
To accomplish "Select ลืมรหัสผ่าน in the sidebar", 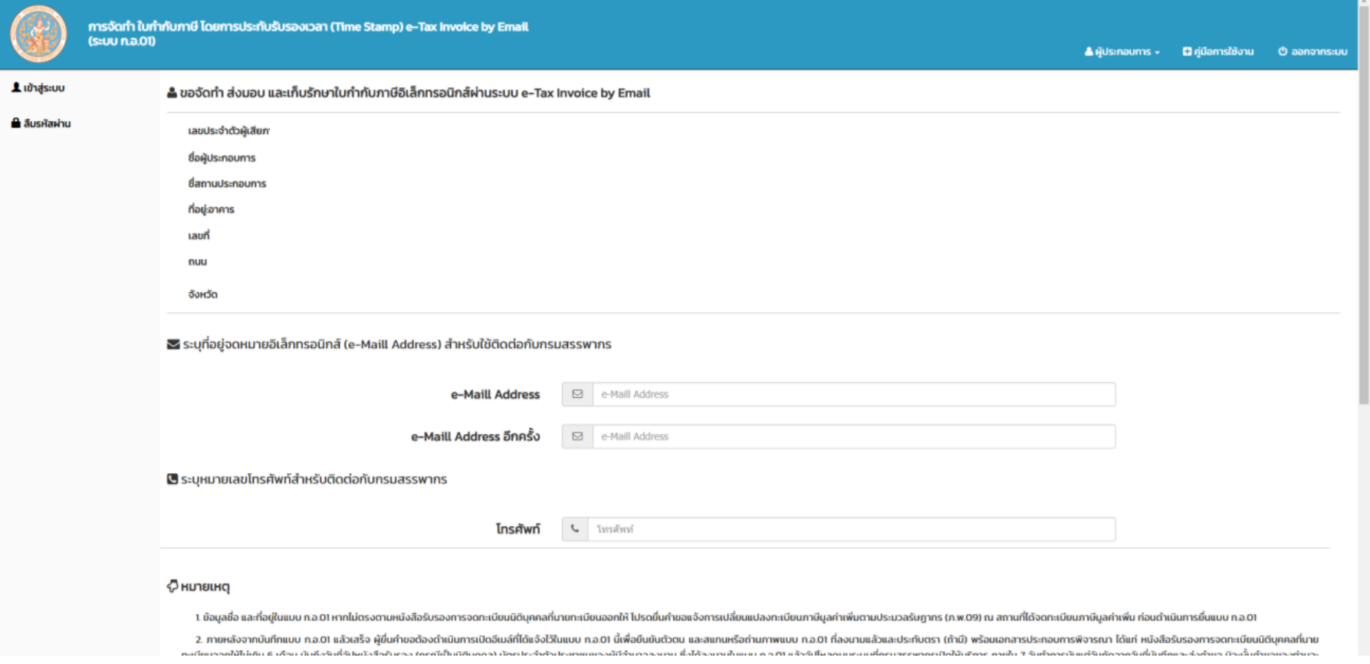I will pyautogui.click(x=47, y=123).
